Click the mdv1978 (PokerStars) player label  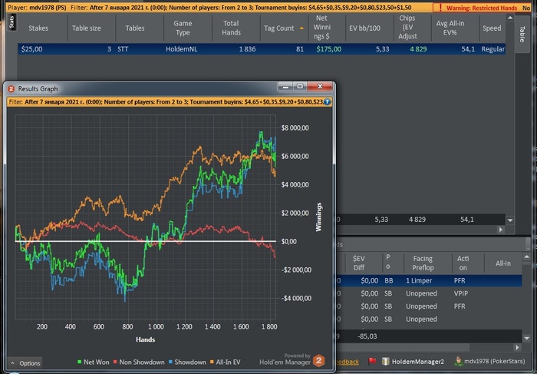[x=495, y=361]
